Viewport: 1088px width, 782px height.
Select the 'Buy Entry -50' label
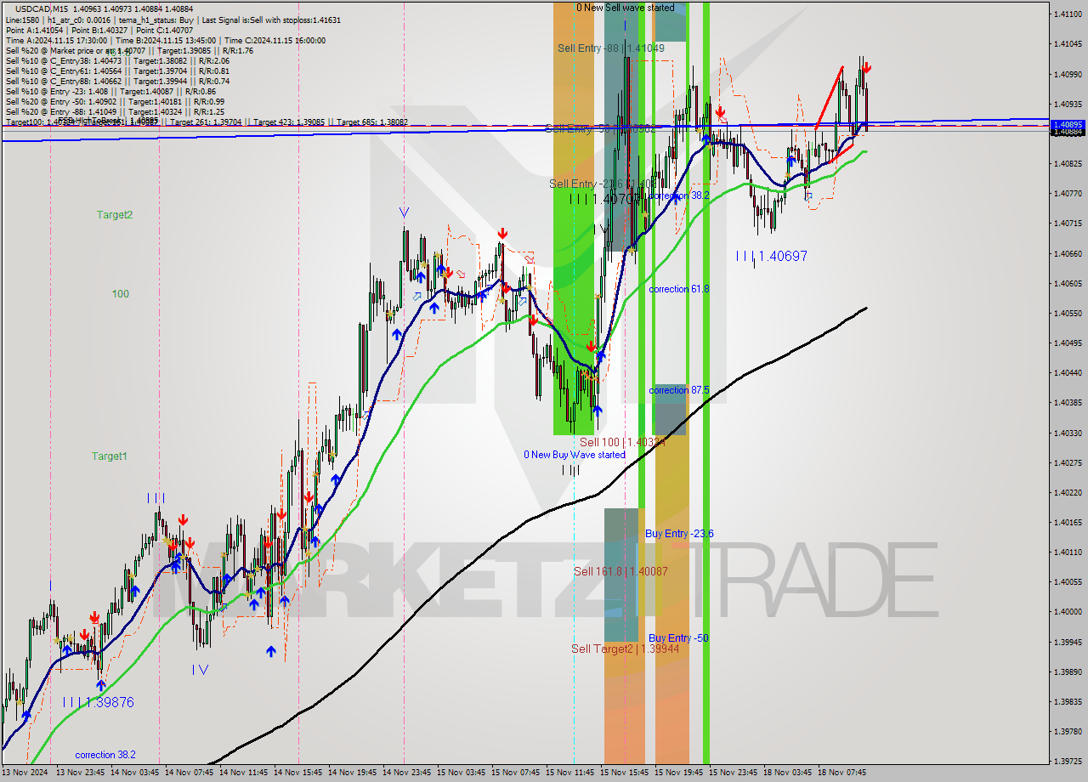(x=678, y=638)
